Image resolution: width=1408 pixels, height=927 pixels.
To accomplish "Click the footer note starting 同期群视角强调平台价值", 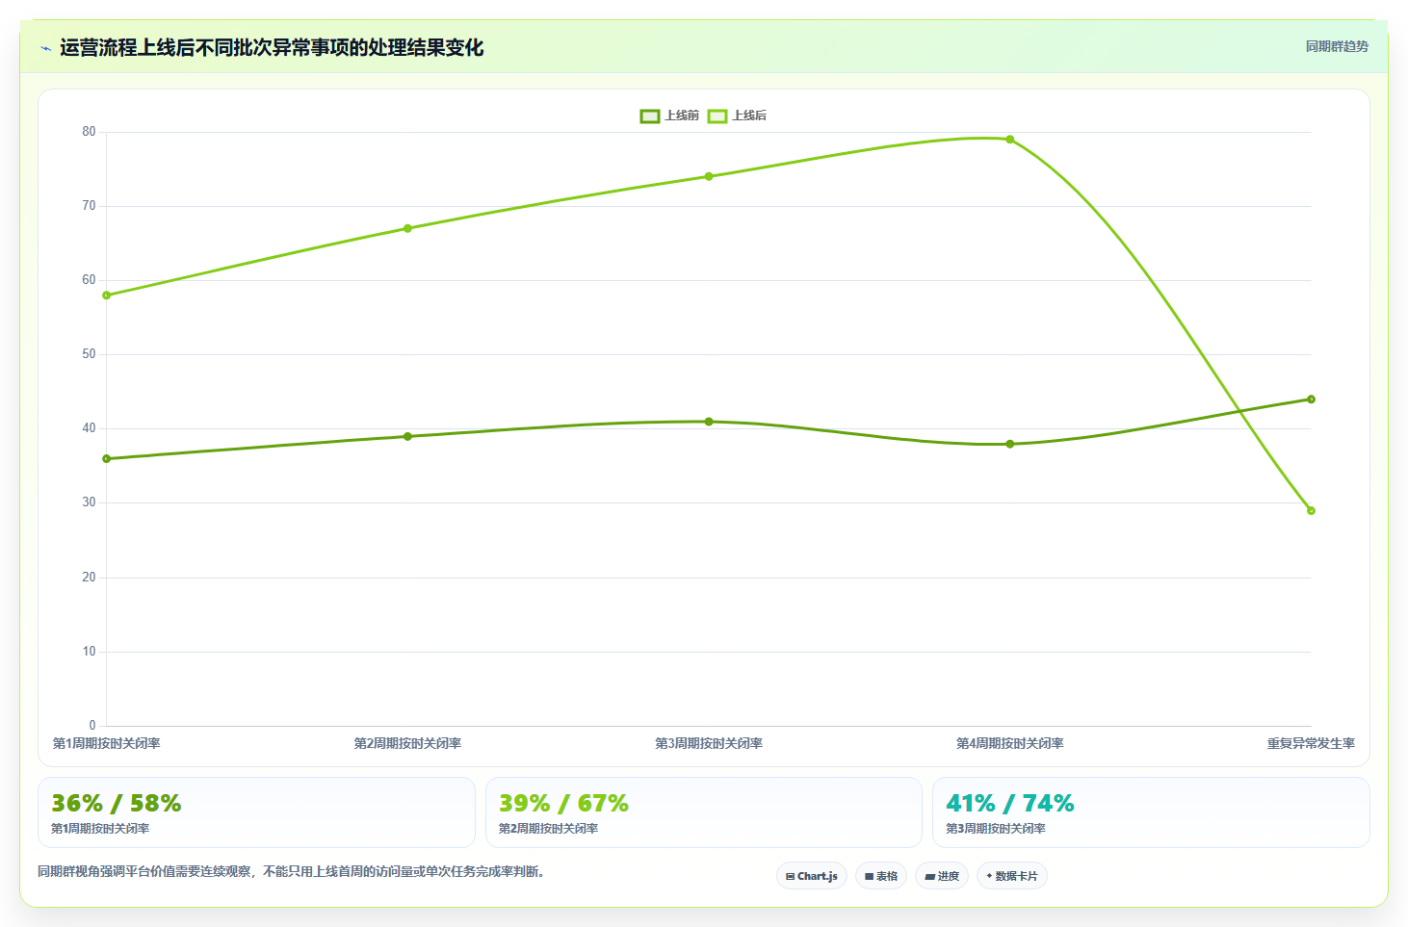I will [x=294, y=872].
